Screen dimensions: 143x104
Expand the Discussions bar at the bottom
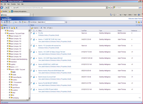pyautogui.click(x=71, y=103)
